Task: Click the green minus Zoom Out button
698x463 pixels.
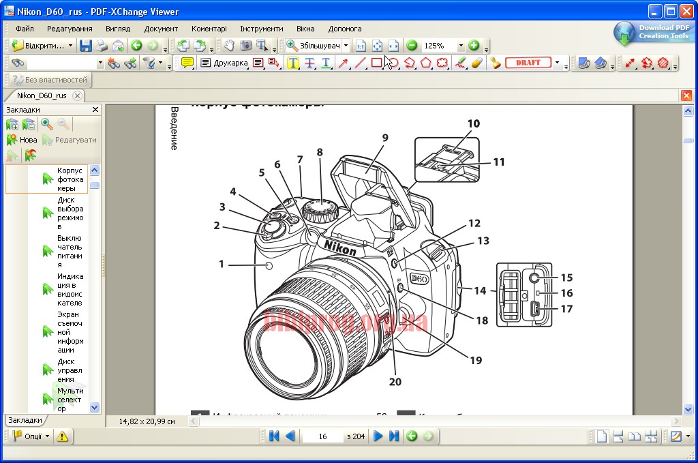Action: click(412, 46)
